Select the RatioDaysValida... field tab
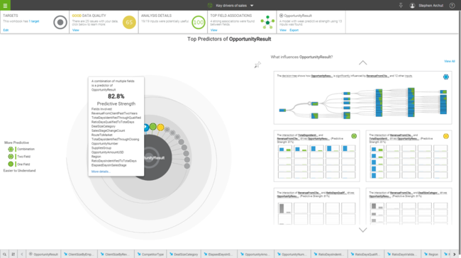Viewport: 461px width, 258px height. coord(402,254)
